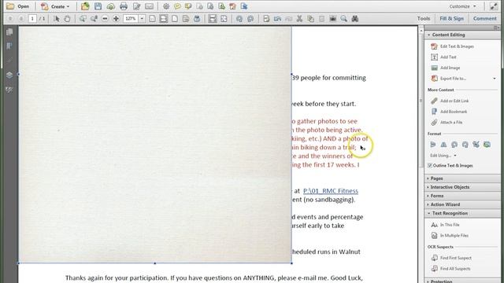Click the gear settings icon in top toolbar
504x283 pixels.
[x=166, y=6]
